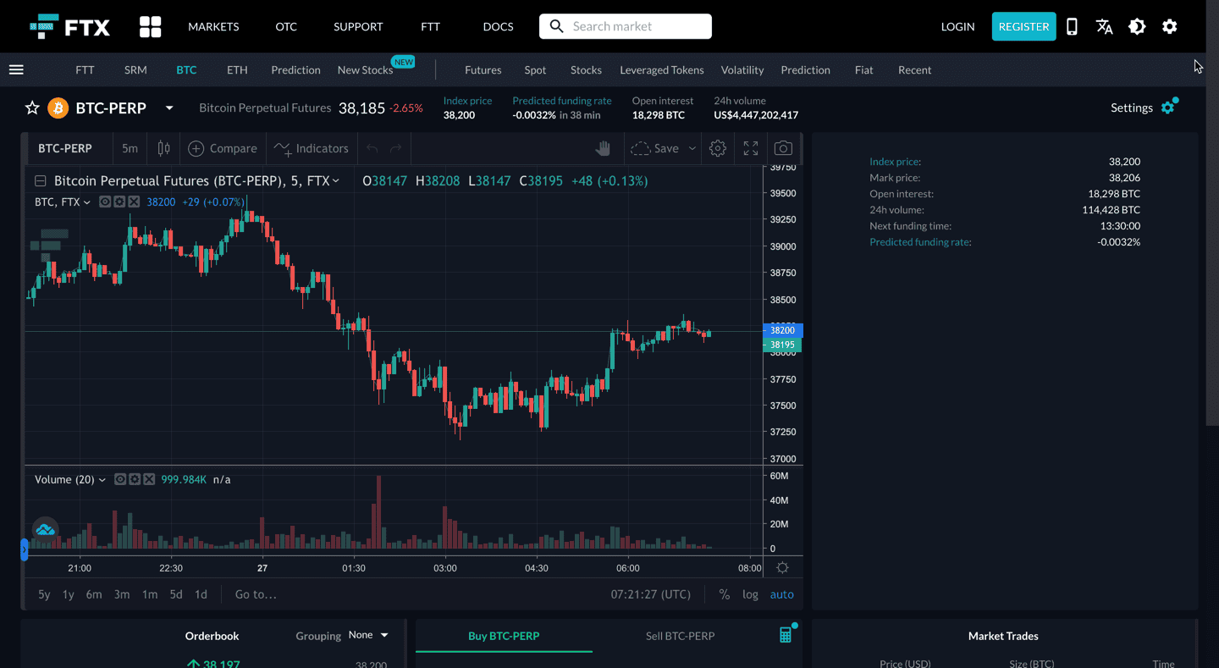Set chart range to 6m
The width and height of the screenshot is (1219, 668).
(x=94, y=594)
